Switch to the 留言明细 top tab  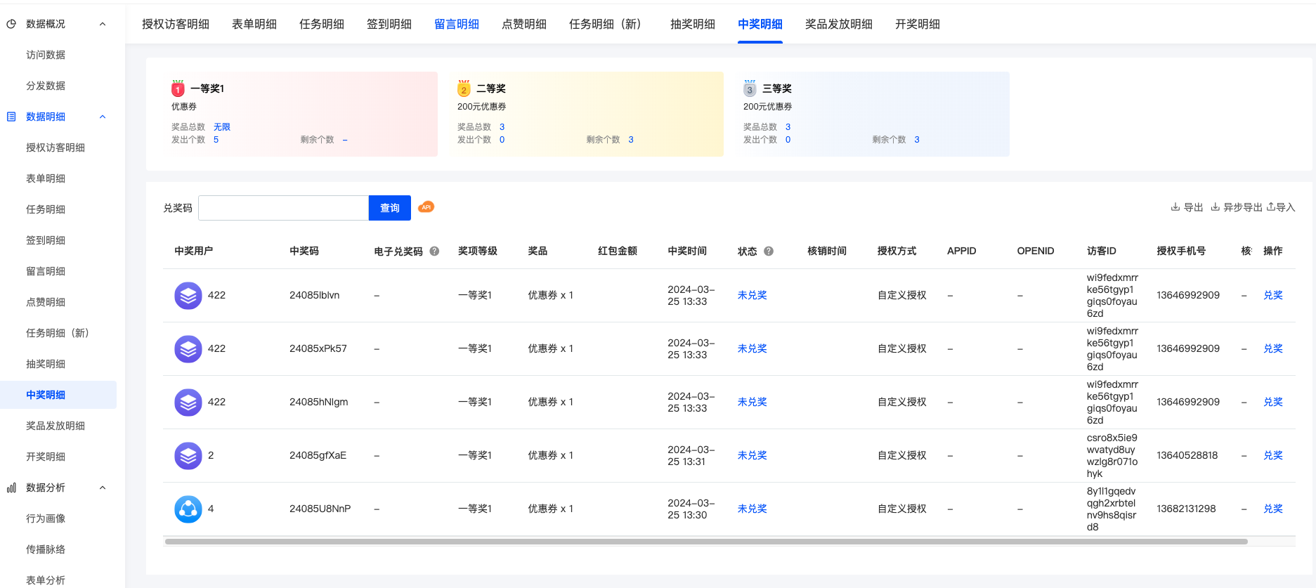tap(457, 25)
